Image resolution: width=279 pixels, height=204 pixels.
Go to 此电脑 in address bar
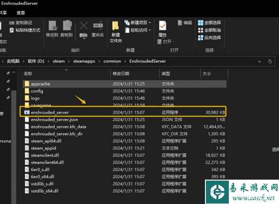click(13, 61)
